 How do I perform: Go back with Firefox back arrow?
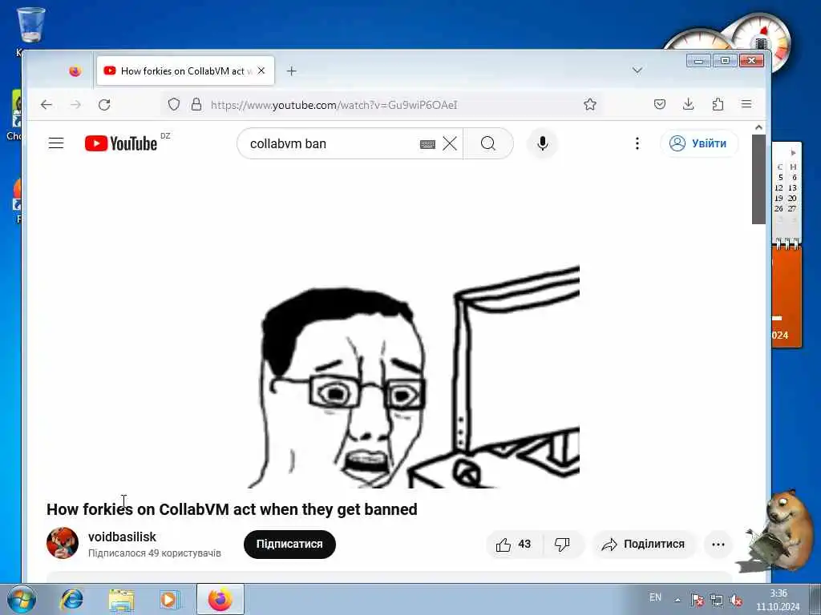tap(47, 105)
